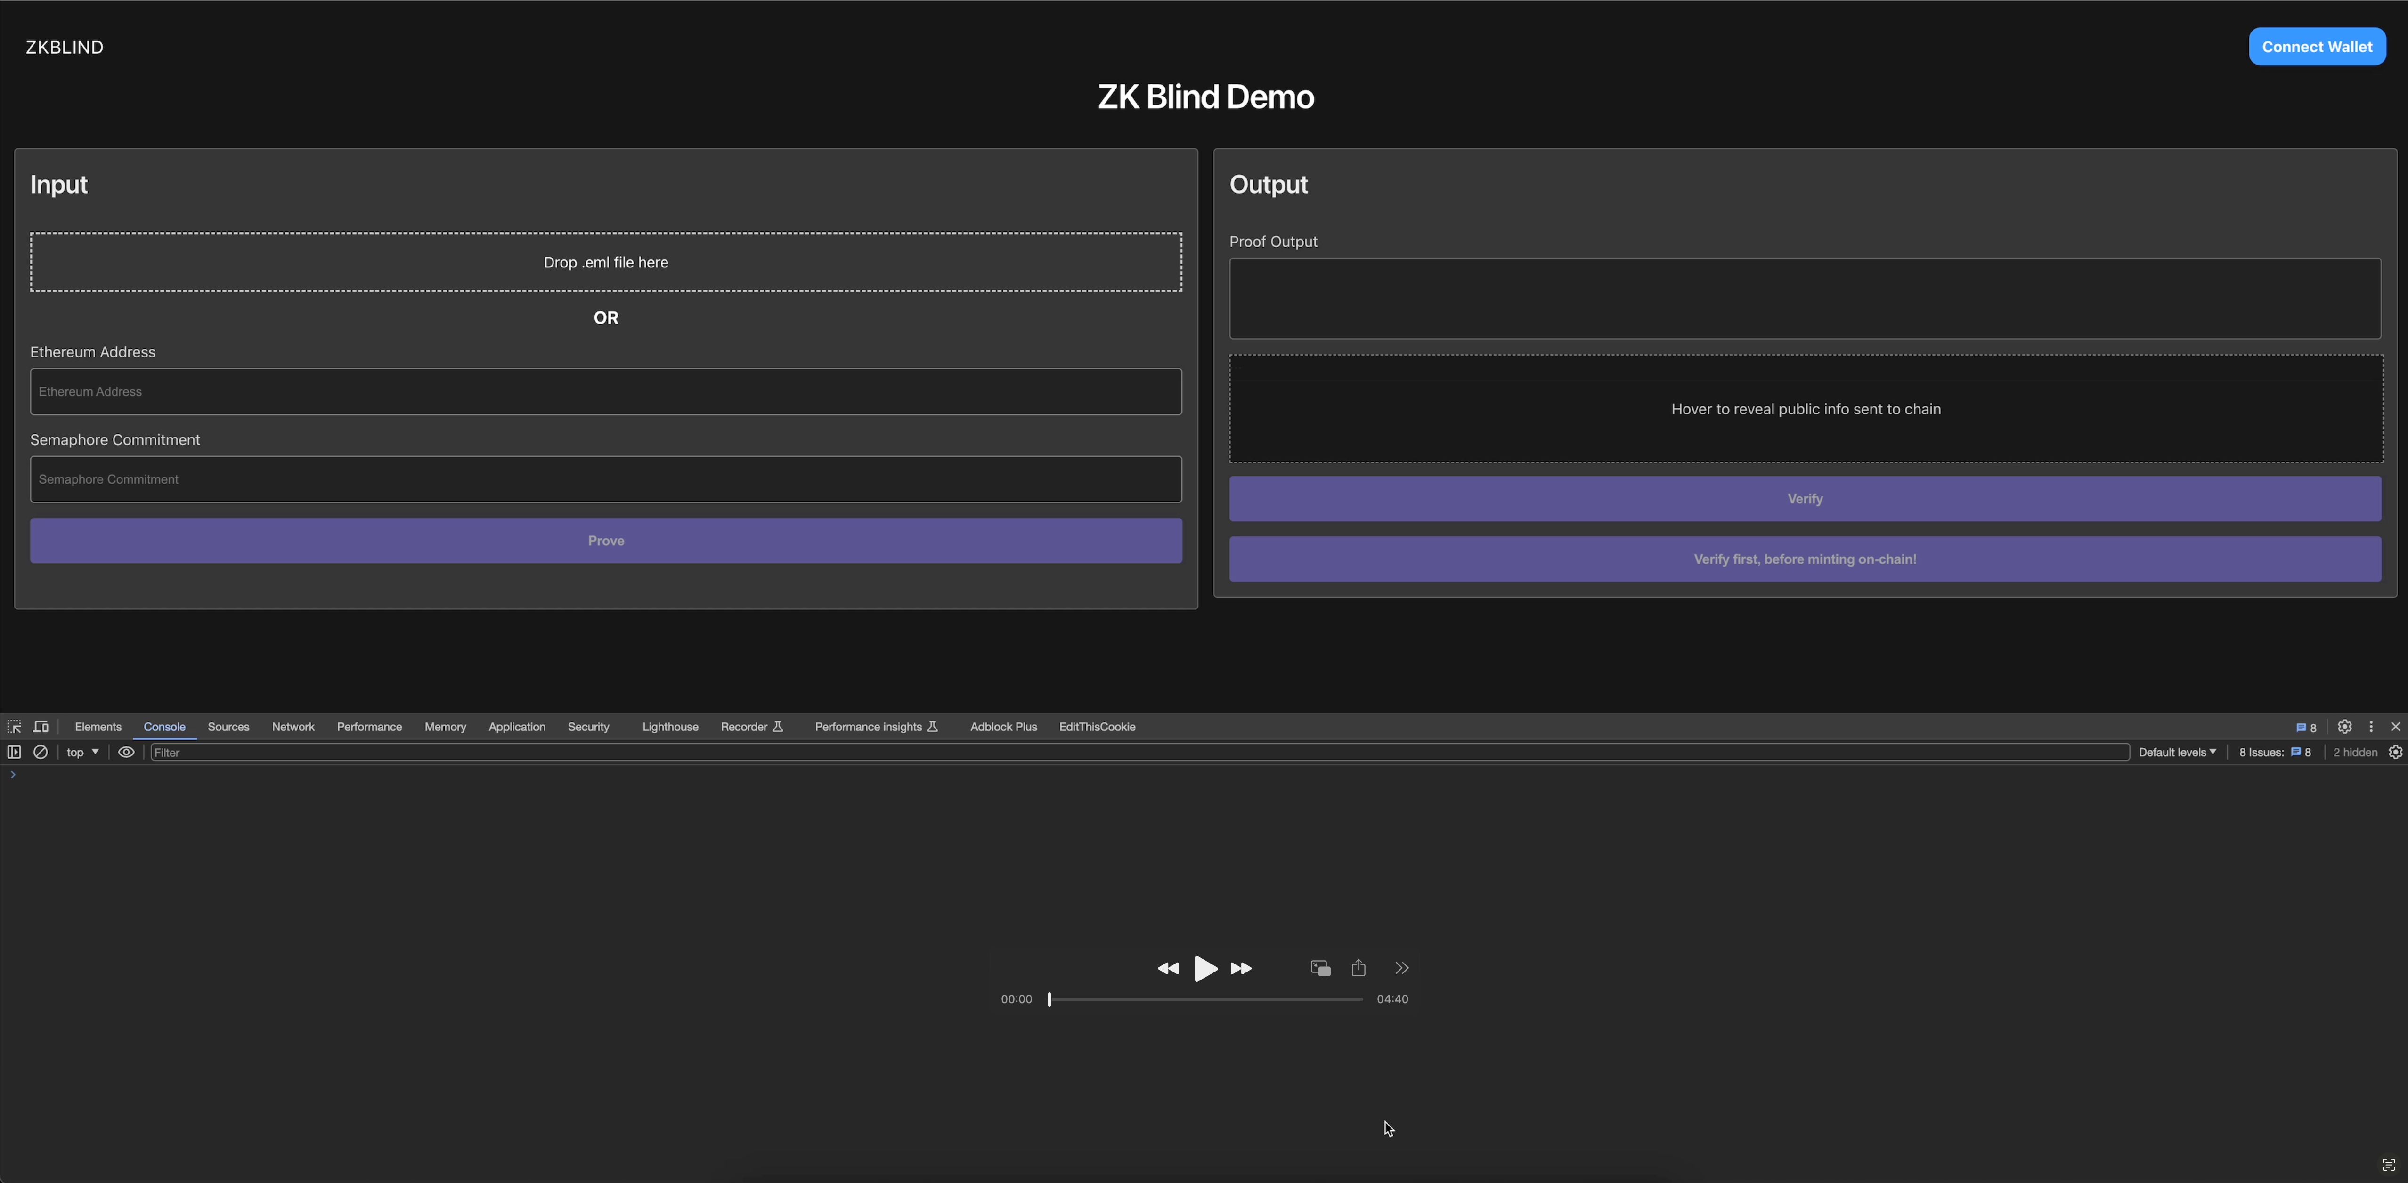Click the share icon in player controls
2408x1183 pixels.
(1358, 968)
